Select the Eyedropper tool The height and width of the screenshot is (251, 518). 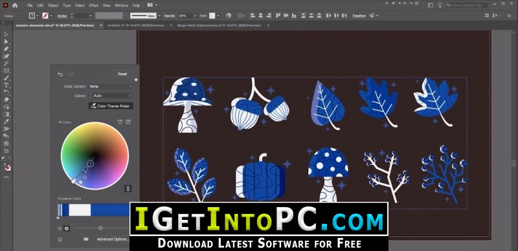6,122
